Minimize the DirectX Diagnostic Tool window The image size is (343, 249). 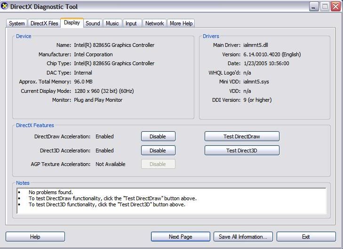point(314,7)
